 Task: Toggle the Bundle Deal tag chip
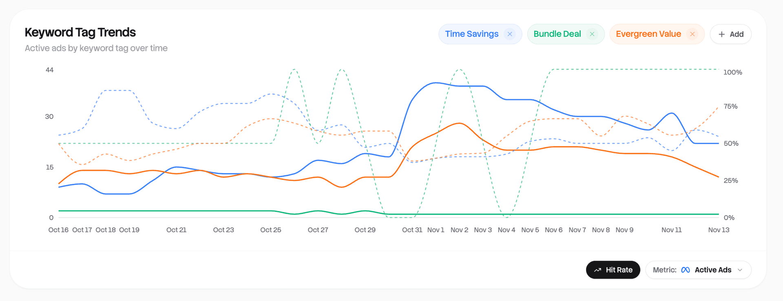tap(557, 34)
